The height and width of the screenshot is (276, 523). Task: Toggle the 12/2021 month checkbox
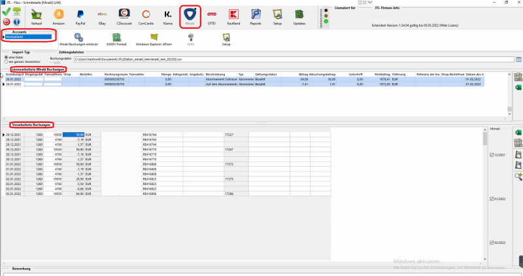click(x=492, y=155)
